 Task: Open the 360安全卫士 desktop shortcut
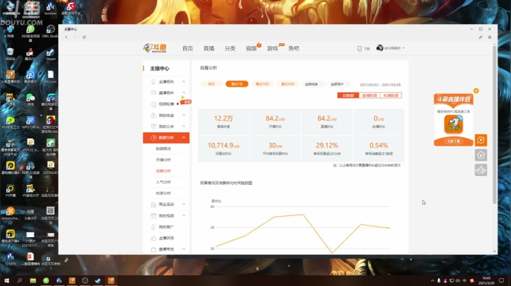11,122
